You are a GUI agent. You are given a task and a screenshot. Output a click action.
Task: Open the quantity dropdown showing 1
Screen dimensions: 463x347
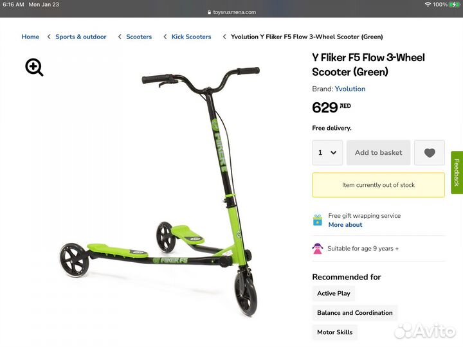click(327, 152)
